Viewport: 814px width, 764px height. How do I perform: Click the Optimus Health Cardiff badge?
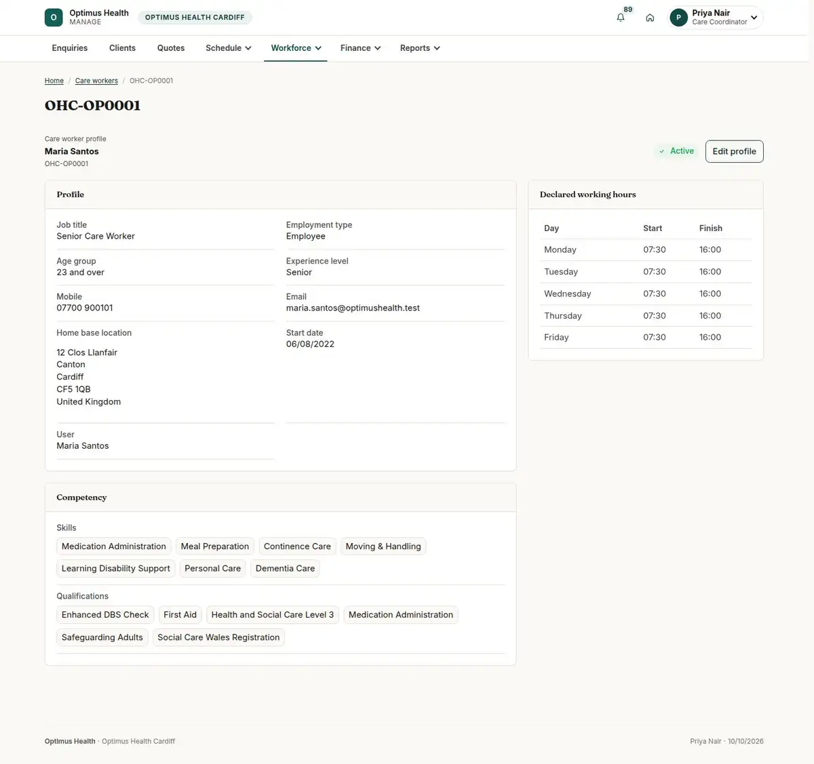click(195, 18)
